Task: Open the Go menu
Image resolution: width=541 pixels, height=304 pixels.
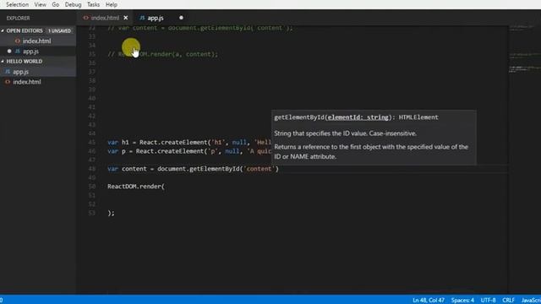Action: pyautogui.click(x=55, y=4)
